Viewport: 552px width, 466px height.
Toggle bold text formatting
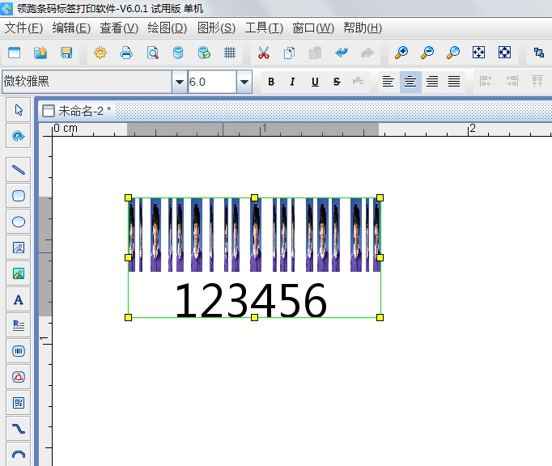(x=271, y=82)
